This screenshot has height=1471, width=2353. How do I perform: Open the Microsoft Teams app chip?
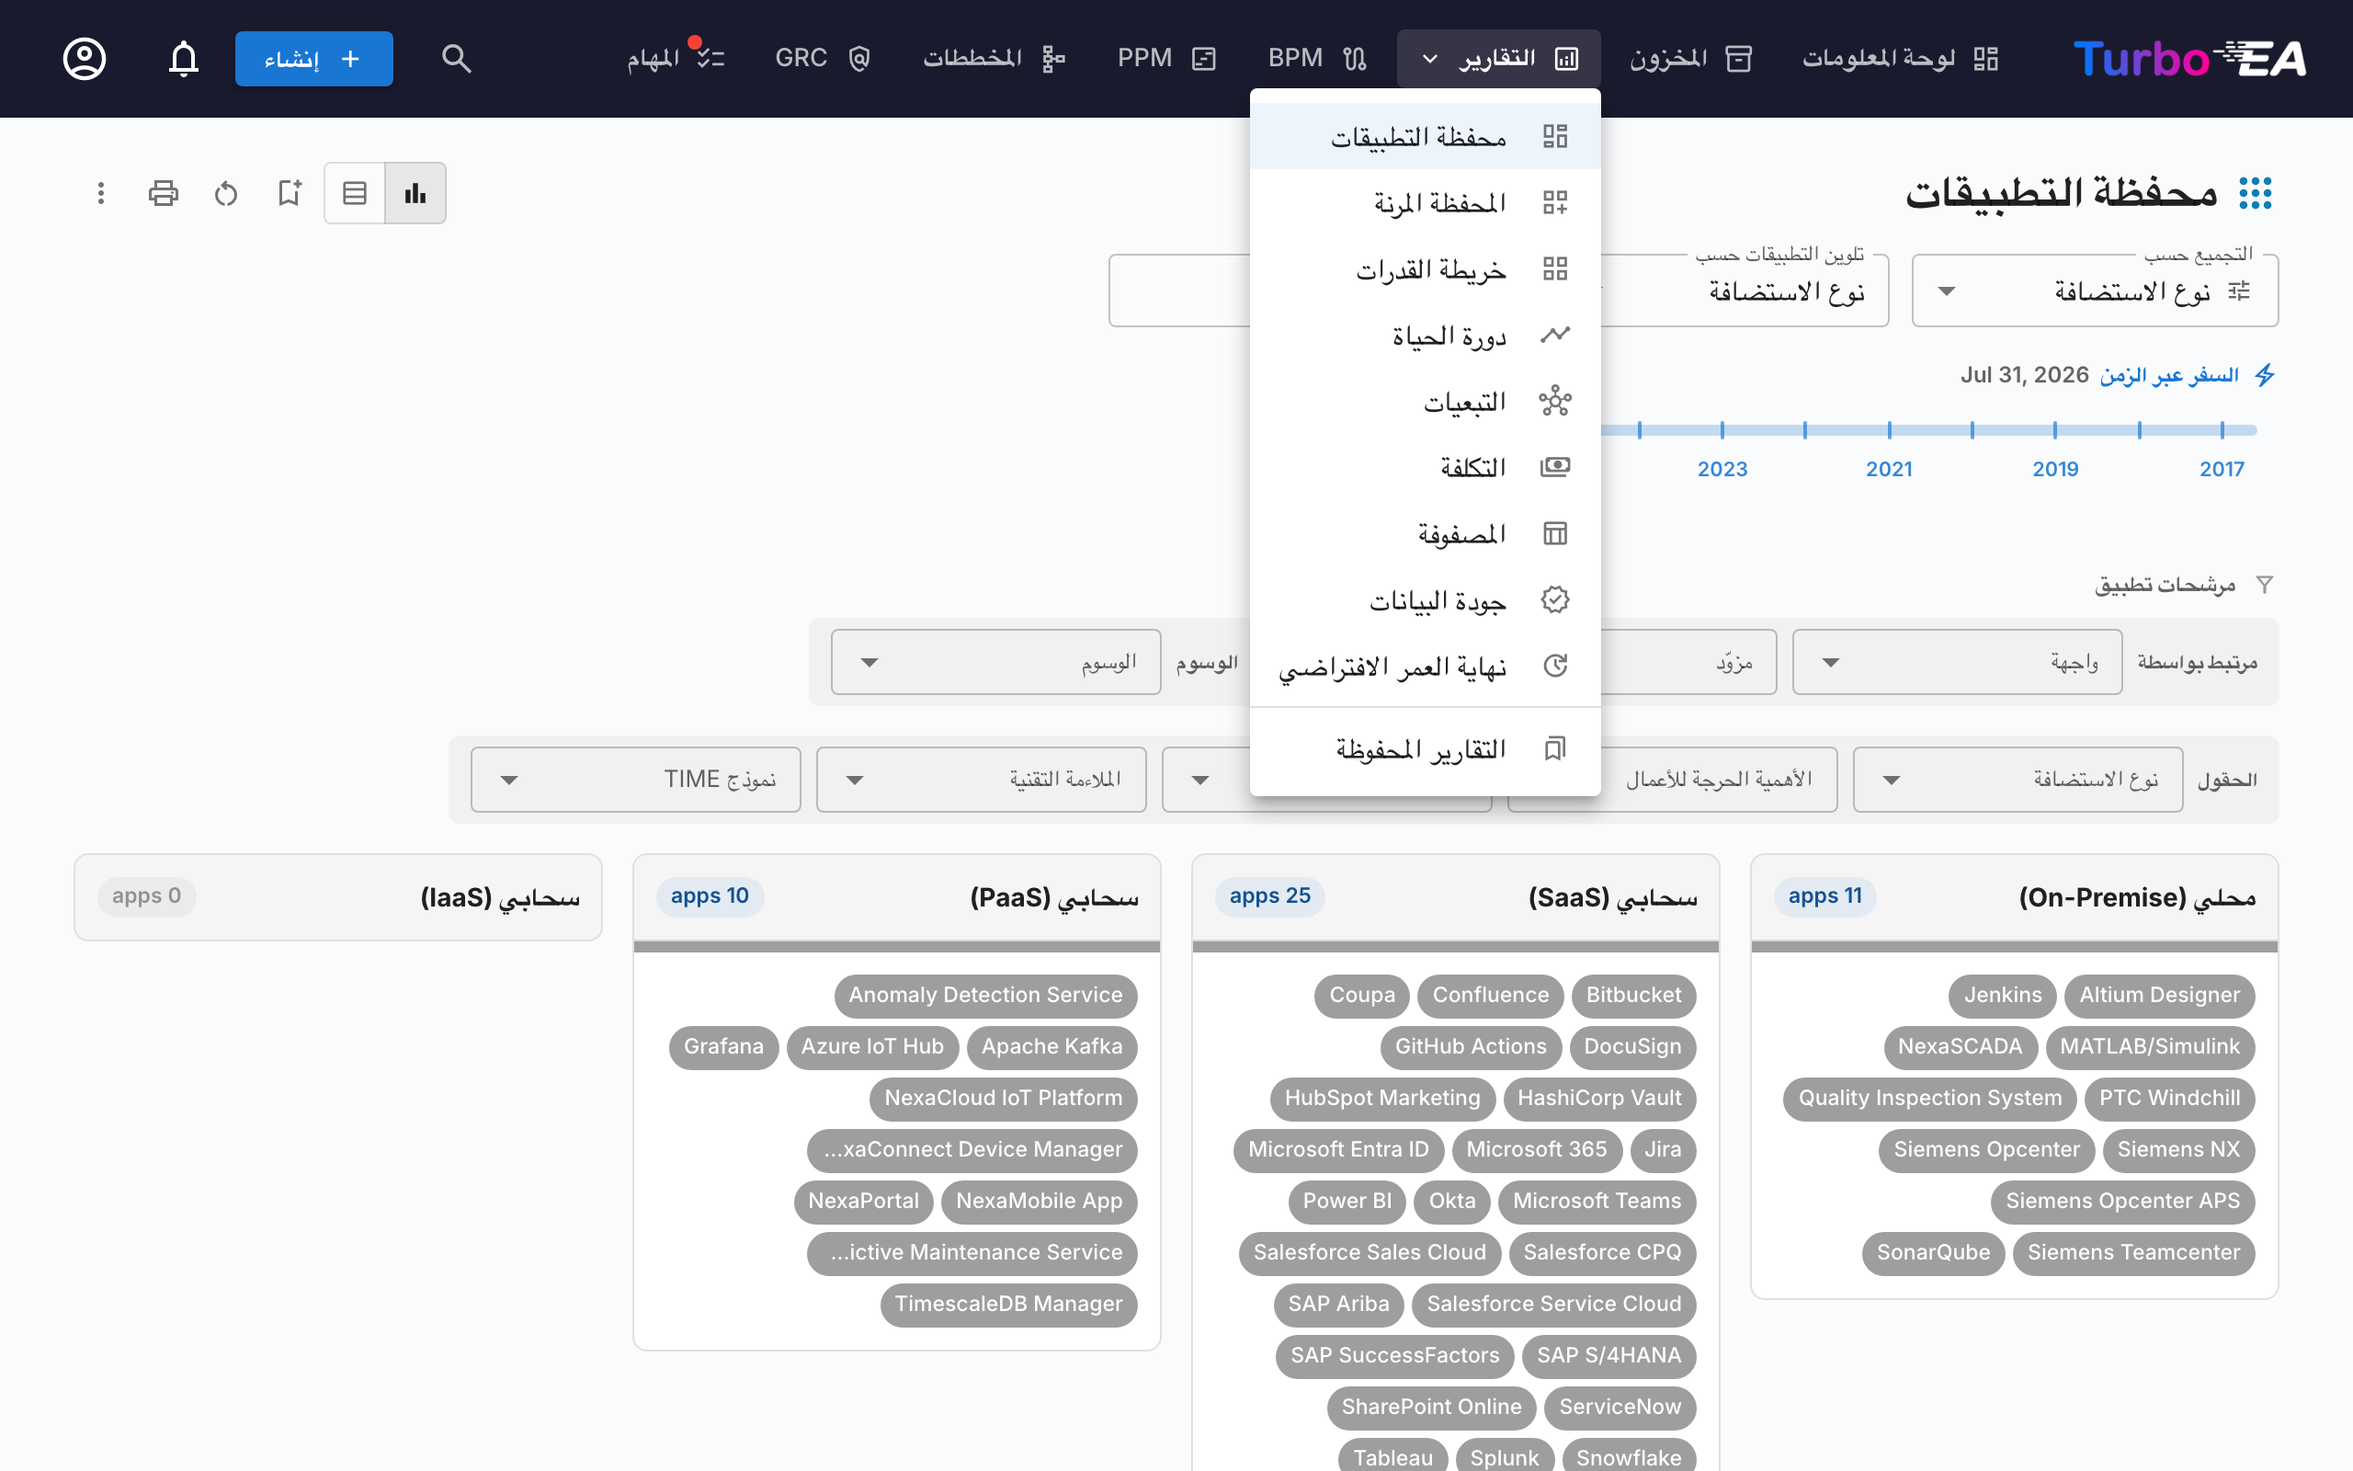click(1597, 1201)
